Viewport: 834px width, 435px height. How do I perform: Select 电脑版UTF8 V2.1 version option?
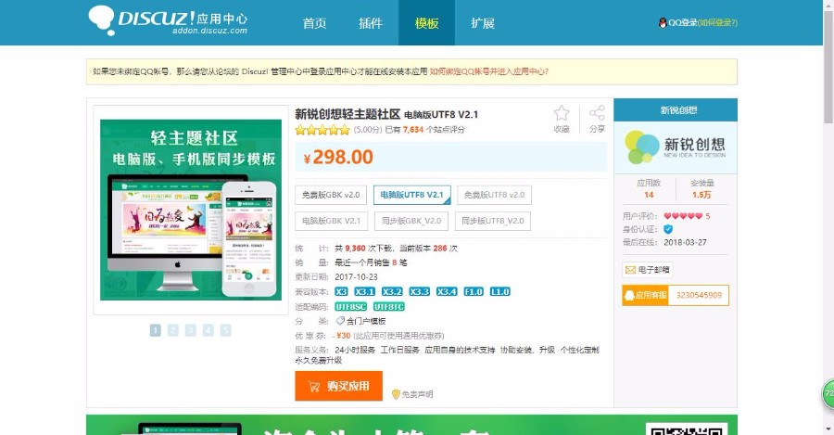412,195
